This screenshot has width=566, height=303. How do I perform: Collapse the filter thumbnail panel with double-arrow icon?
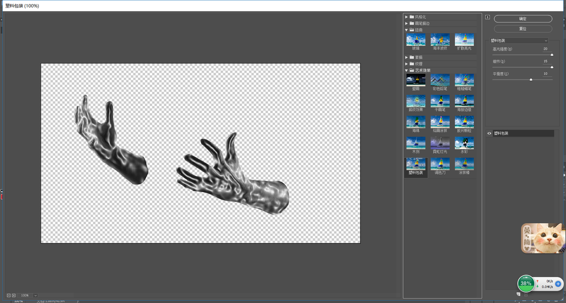click(487, 17)
